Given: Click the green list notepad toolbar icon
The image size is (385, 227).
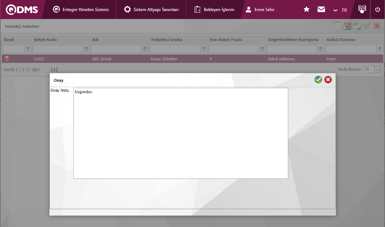Looking at the screenshot, I should click(x=337, y=26).
